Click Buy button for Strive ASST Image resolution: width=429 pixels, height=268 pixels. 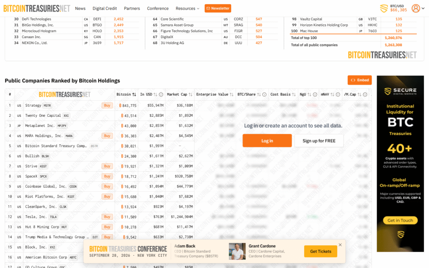pyautogui.click(x=107, y=166)
